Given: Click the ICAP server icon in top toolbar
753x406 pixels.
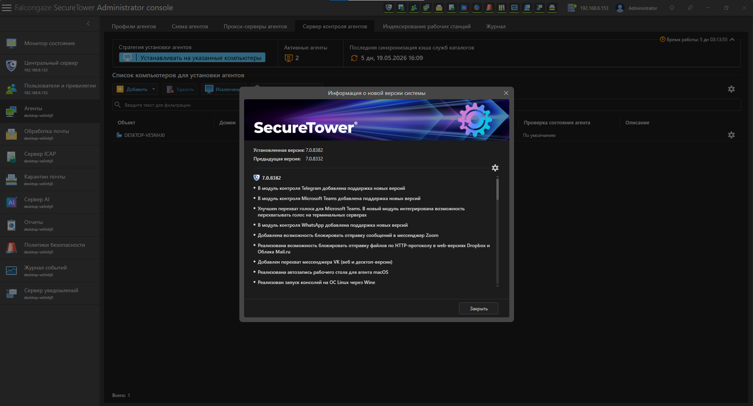Looking at the screenshot, I should click(x=452, y=7).
